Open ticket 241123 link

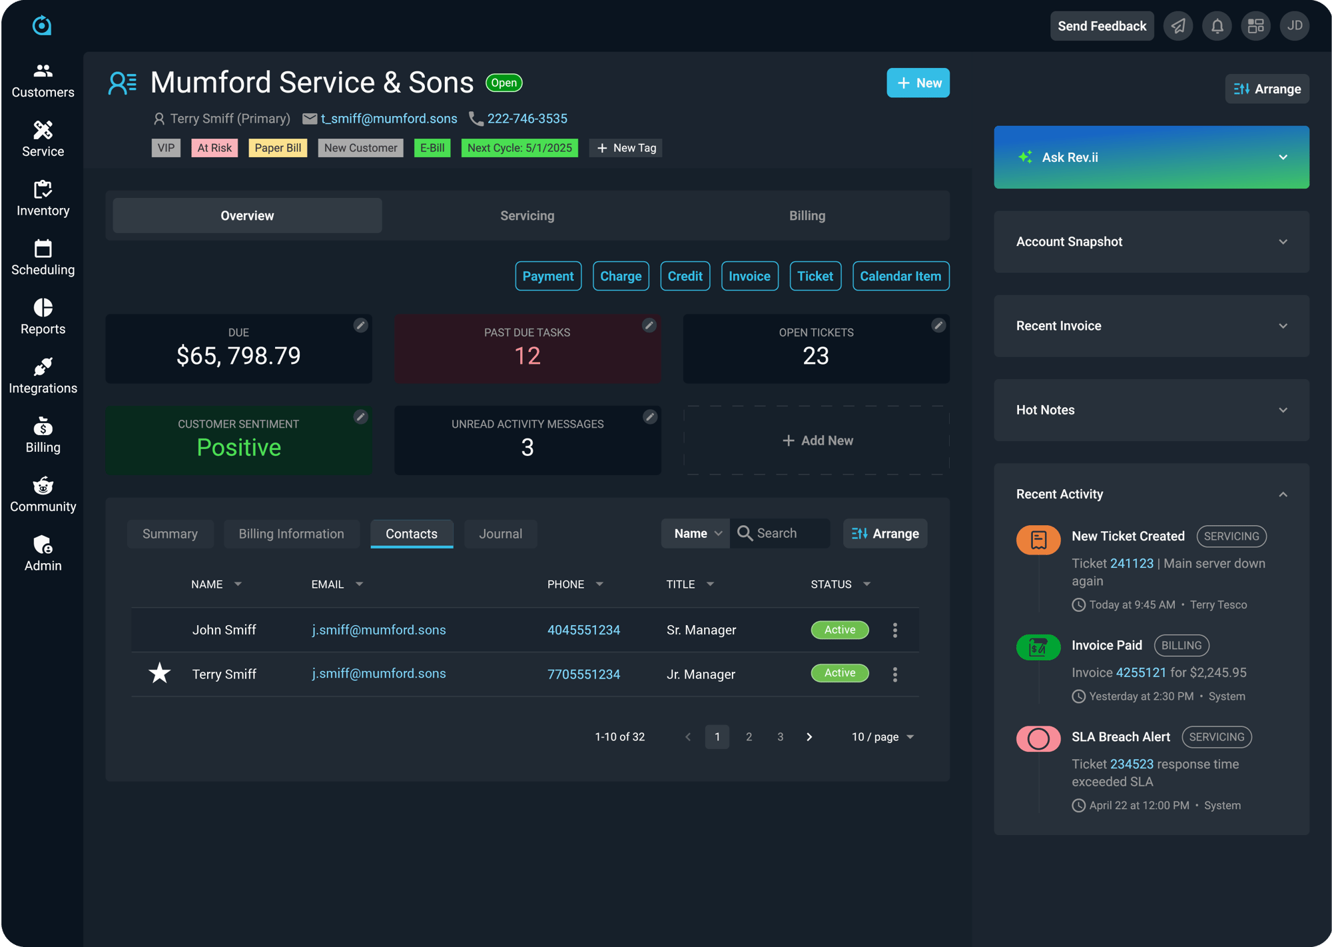1132,563
